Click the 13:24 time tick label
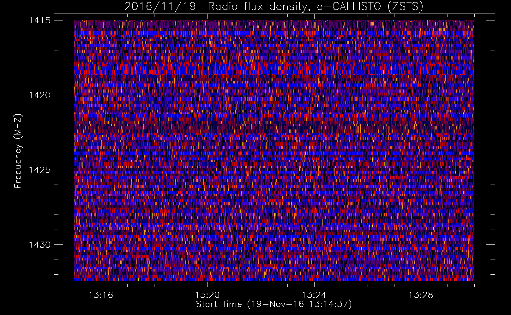Viewport: 511px width, 315px height. (314, 295)
